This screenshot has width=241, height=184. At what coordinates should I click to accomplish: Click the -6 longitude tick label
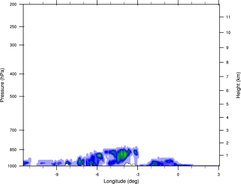pyautogui.click(x=97, y=175)
